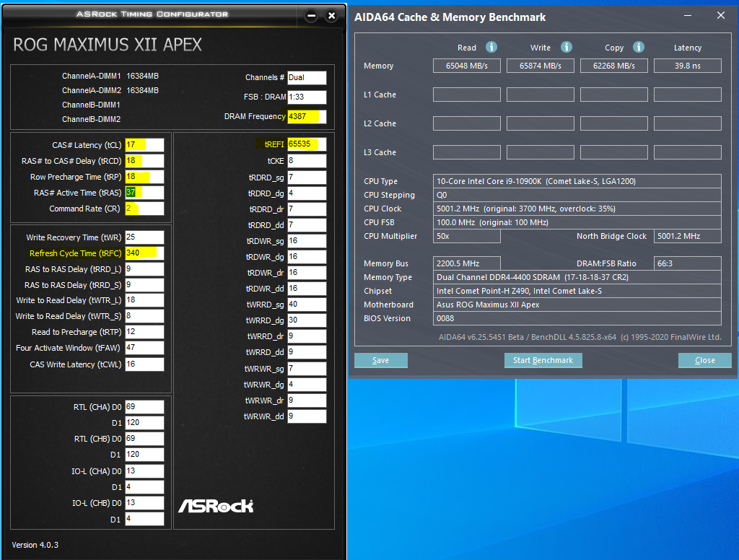This screenshot has height=560, width=739.
Task: Minimize the ASRock Timing Configurator window
Action: (x=311, y=16)
